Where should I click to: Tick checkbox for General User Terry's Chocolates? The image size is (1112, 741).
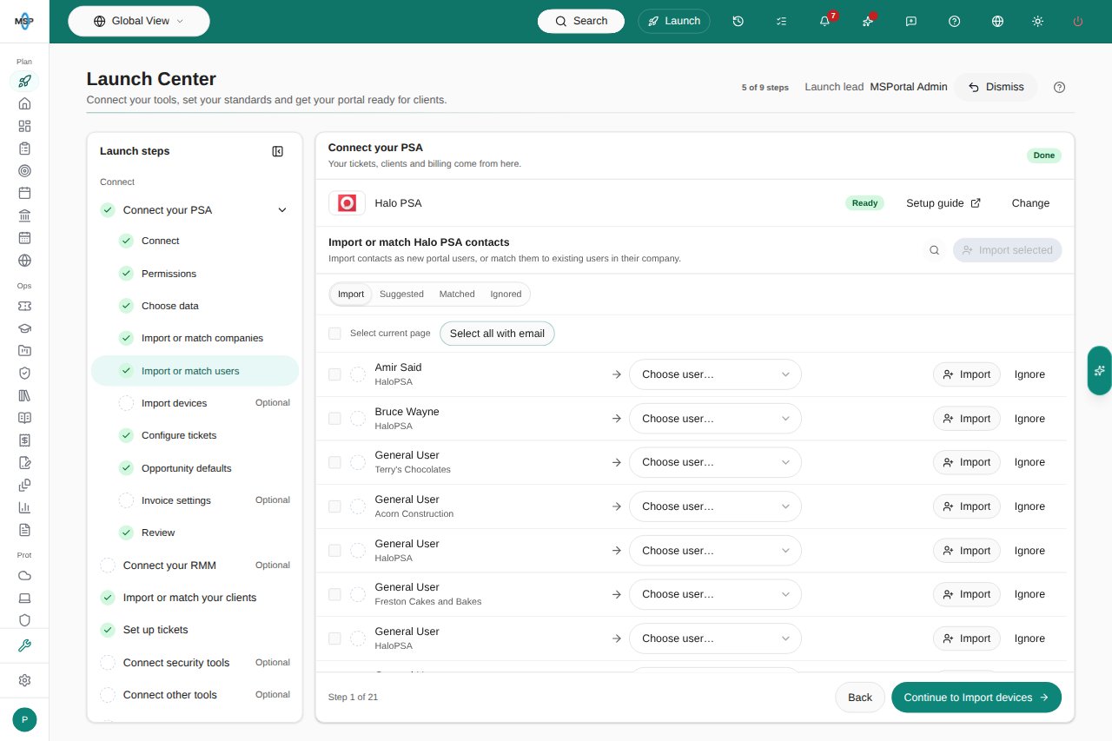pyautogui.click(x=334, y=462)
